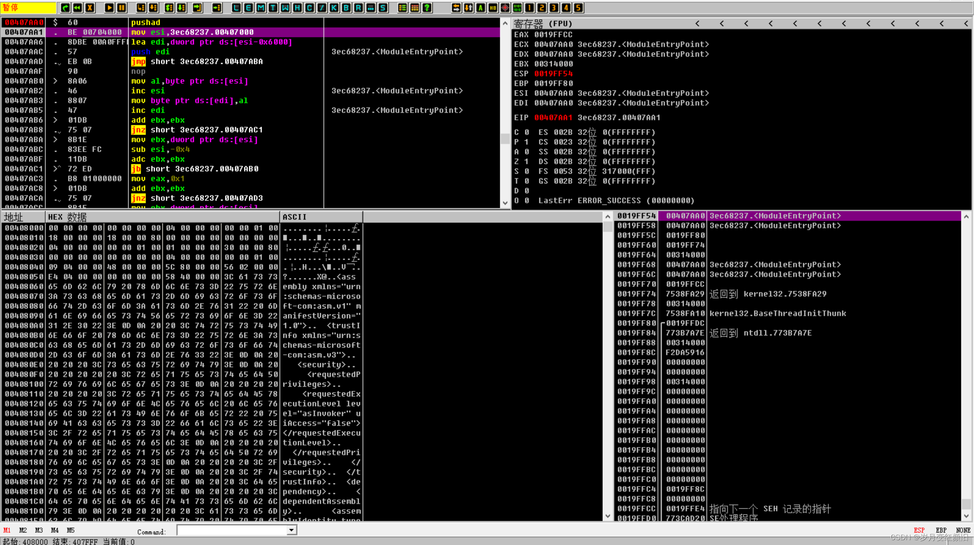Click the Trace over toolbar icon
Viewport: 974px width, 545px height.
point(182,8)
